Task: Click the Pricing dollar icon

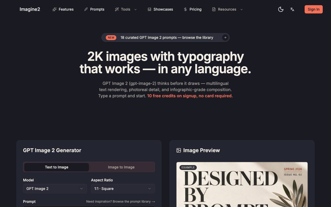Action: (185, 9)
